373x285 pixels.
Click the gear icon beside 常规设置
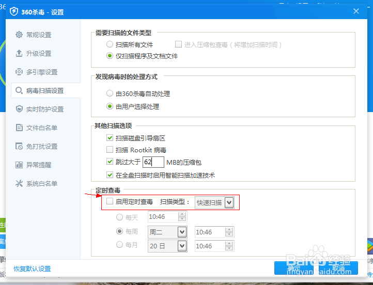19,35
